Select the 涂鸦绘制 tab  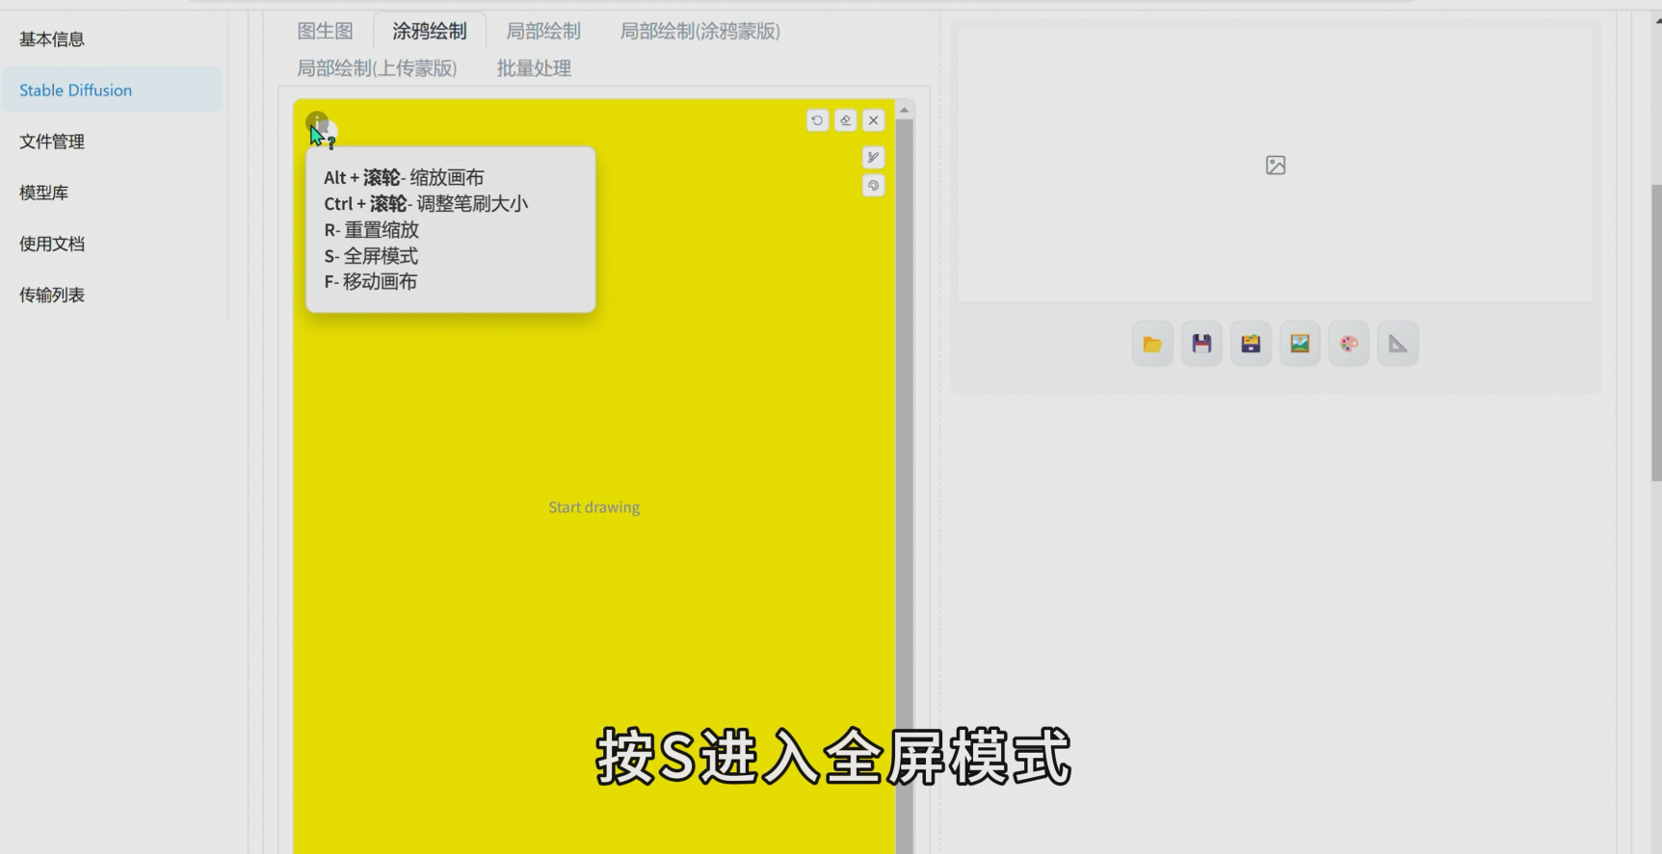(430, 31)
